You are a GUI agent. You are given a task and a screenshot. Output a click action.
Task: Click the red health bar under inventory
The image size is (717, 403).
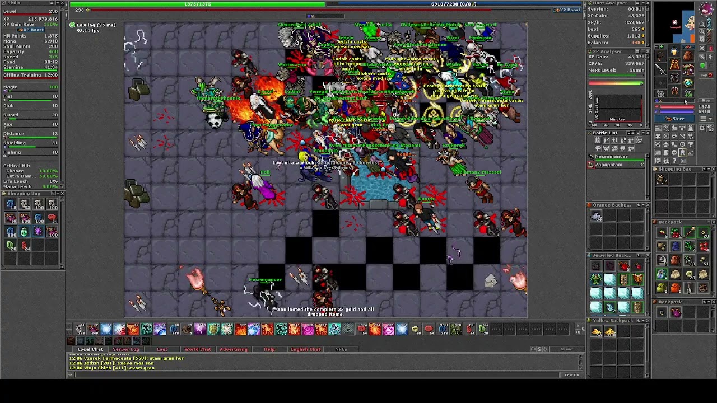(677, 106)
